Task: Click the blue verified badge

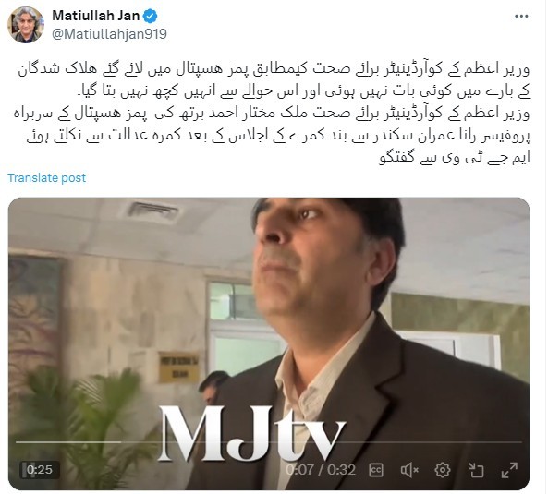Action: (151, 16)
